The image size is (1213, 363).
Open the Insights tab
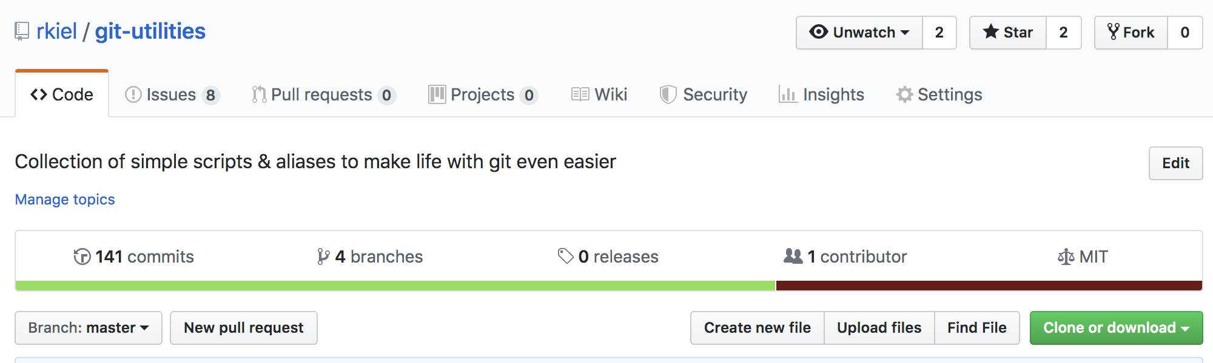pos(822,94)
